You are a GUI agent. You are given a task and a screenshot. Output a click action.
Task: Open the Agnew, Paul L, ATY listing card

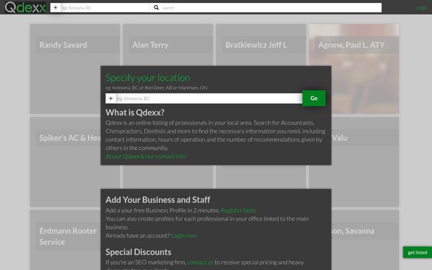click(x=354, y=69)
